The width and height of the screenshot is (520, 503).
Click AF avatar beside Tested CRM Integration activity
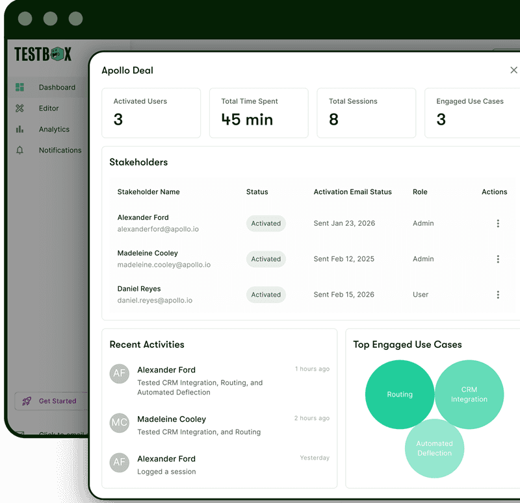pyautogui.click(x=120, y=374)
